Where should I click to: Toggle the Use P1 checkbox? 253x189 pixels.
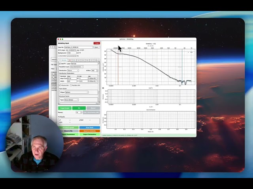tap(60, 64)
